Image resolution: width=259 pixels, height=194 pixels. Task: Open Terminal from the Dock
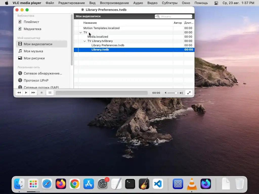coord(130,184)
